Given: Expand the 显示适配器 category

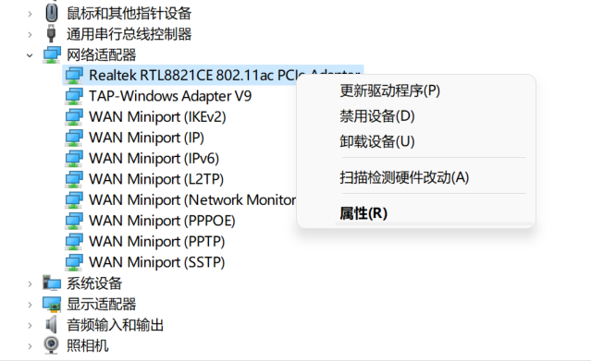Looking at the screenshot, I should (x=30, y=305).
